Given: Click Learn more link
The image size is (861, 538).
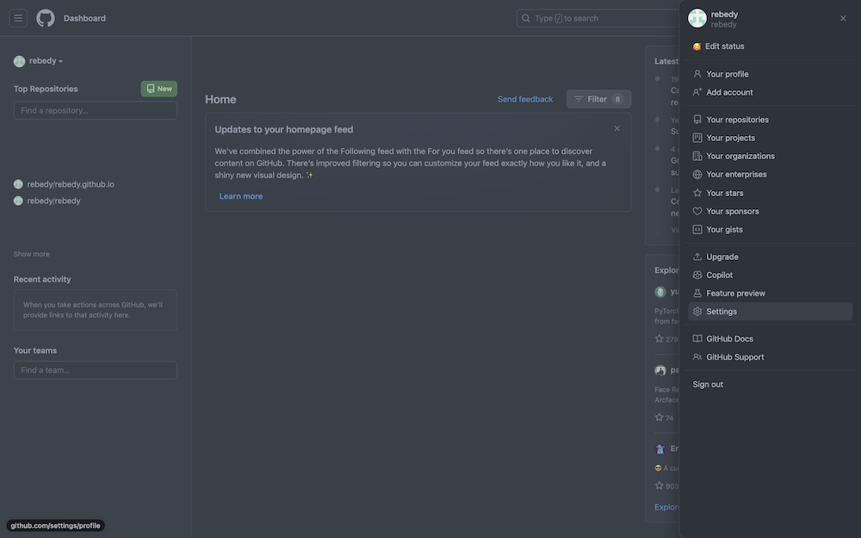Looking at the screenshot, I should (240, 196).
